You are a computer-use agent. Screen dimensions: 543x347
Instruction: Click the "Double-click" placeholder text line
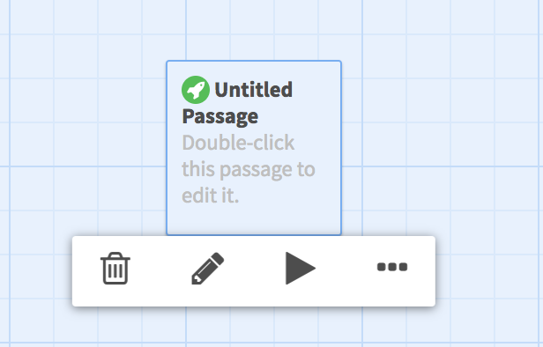238,143
